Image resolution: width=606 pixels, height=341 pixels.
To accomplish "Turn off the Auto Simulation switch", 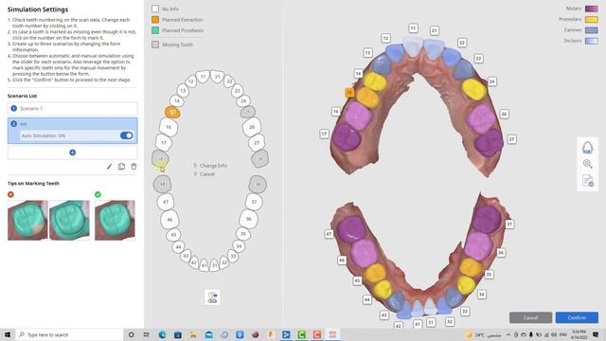I will coord(126,135).
